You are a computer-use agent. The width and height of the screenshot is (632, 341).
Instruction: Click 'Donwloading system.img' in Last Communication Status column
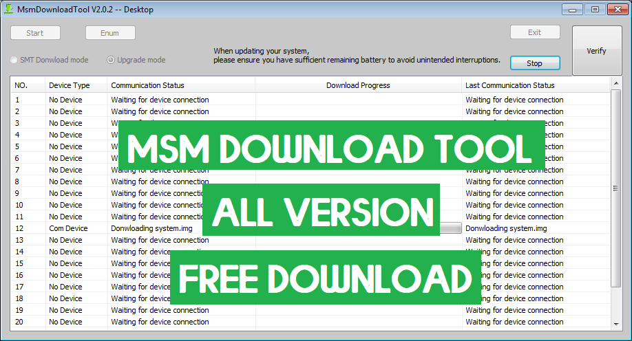[x=506, y=228]
